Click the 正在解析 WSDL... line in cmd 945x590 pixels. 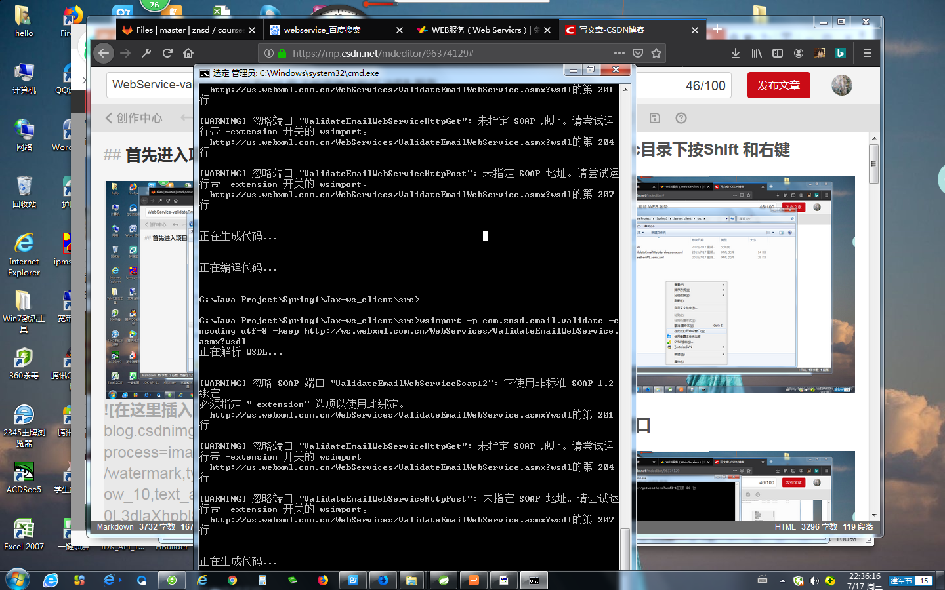(x=241, y=351)
